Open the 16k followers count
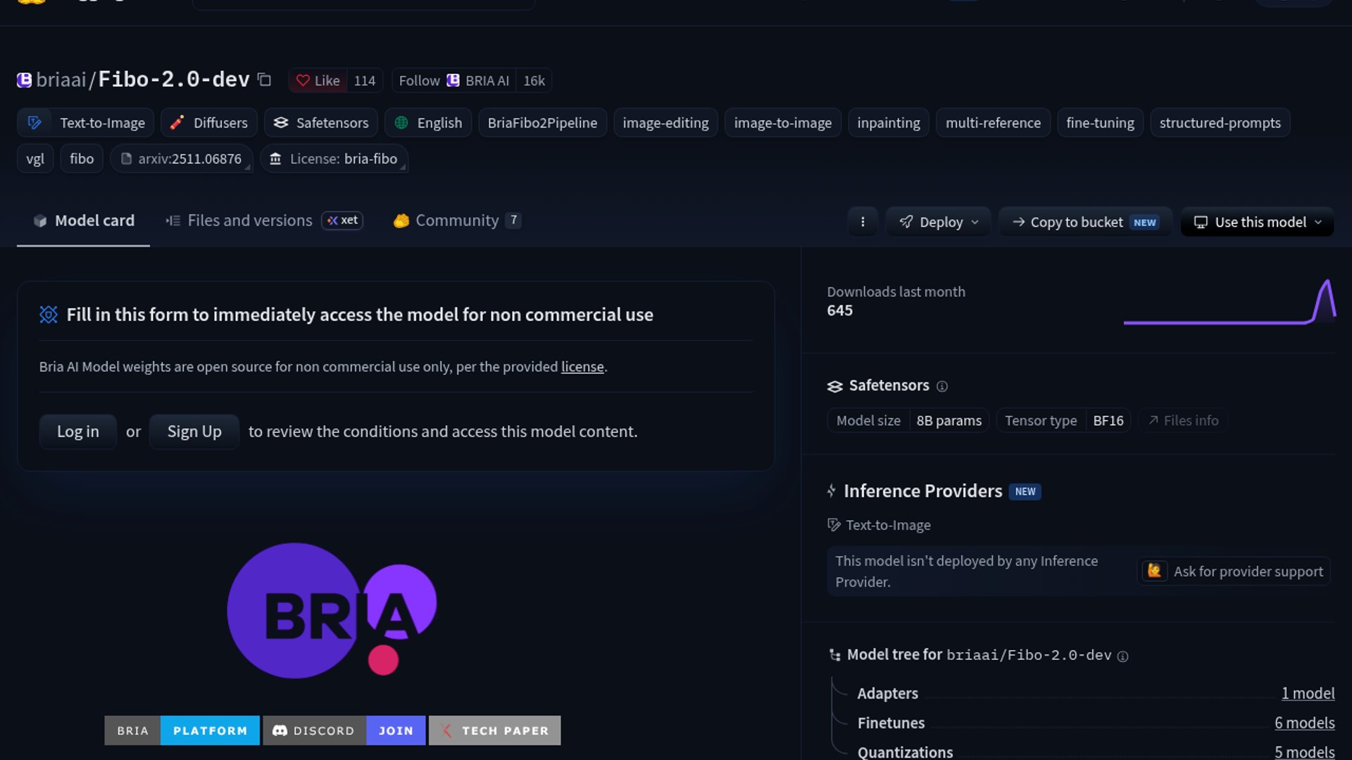The width and height of the screenshot is (1352, 760). (x=534, y=80)
